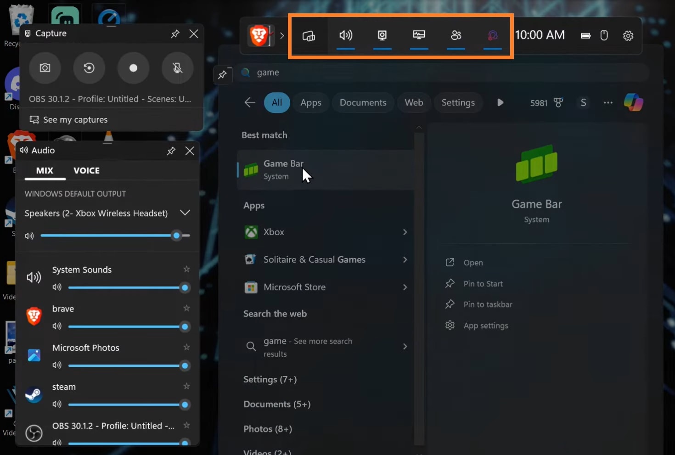Screen dimensions: 675x455
Task: Adjust the System Sounds volume slider
Action: click(x=129, y=288)
